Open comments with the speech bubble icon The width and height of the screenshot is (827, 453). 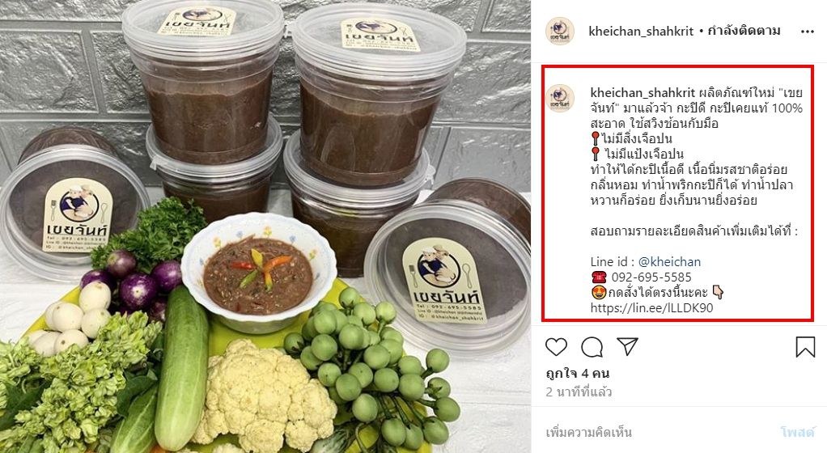point(592,347)
